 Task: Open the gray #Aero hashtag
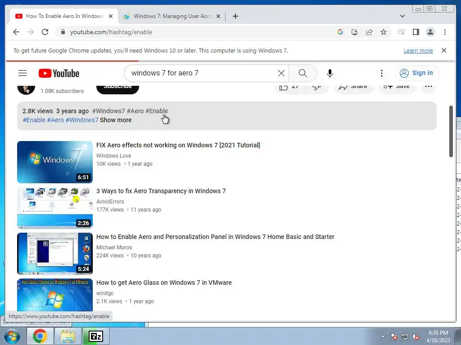(x=135, y=111)
